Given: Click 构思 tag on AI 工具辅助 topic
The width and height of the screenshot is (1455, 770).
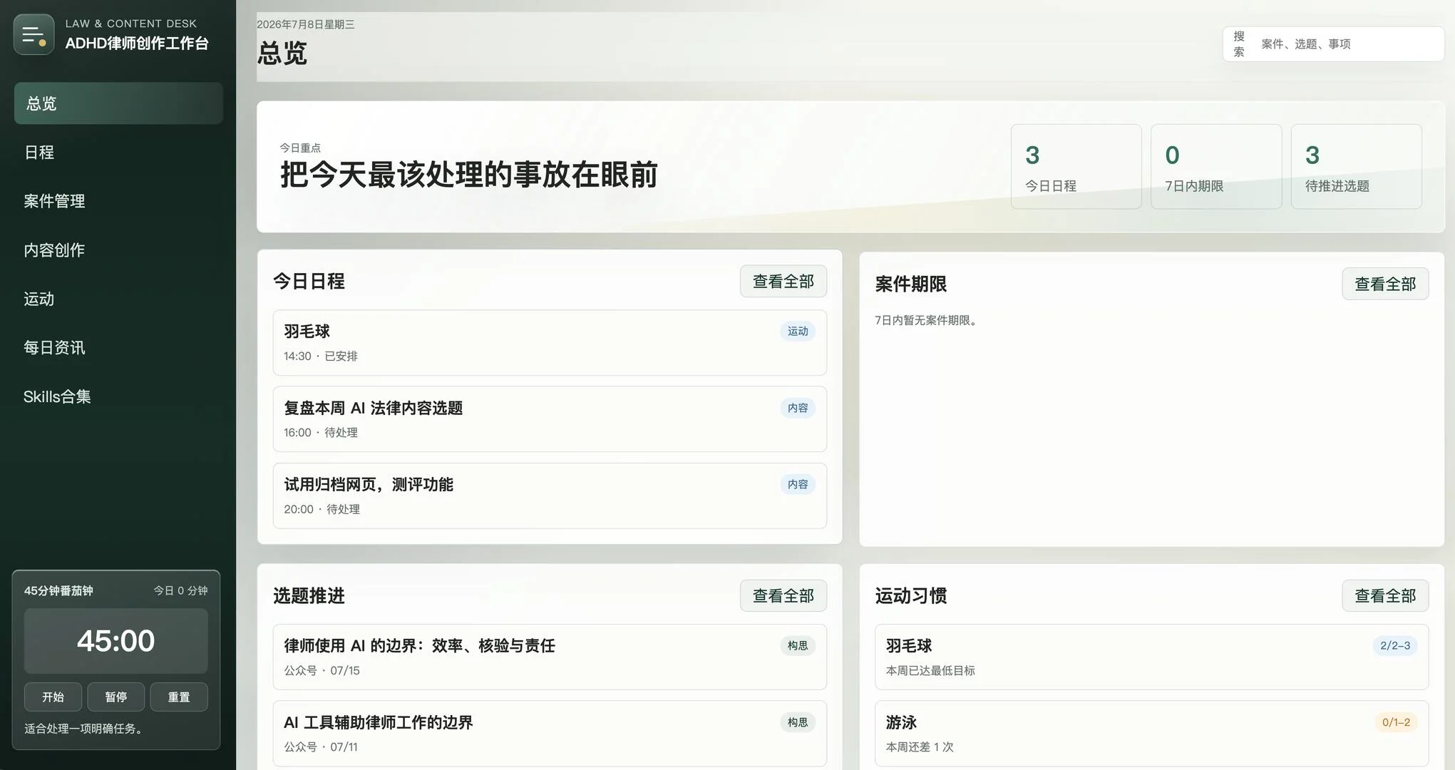Looking at the screenshot, I should click(x=798, y=722).
